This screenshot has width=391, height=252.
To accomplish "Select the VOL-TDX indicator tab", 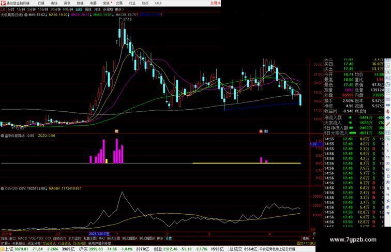I will point(36,239).
